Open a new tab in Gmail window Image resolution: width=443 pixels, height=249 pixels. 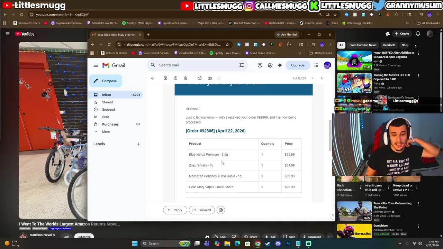coord(148,35)
